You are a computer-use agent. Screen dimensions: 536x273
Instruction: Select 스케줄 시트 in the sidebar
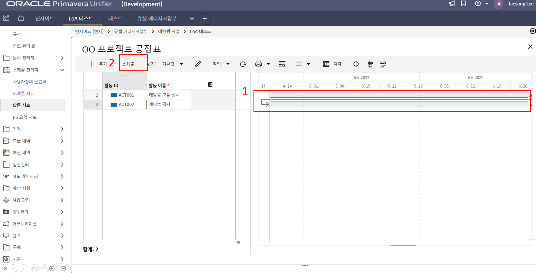[x=23, y=93]
